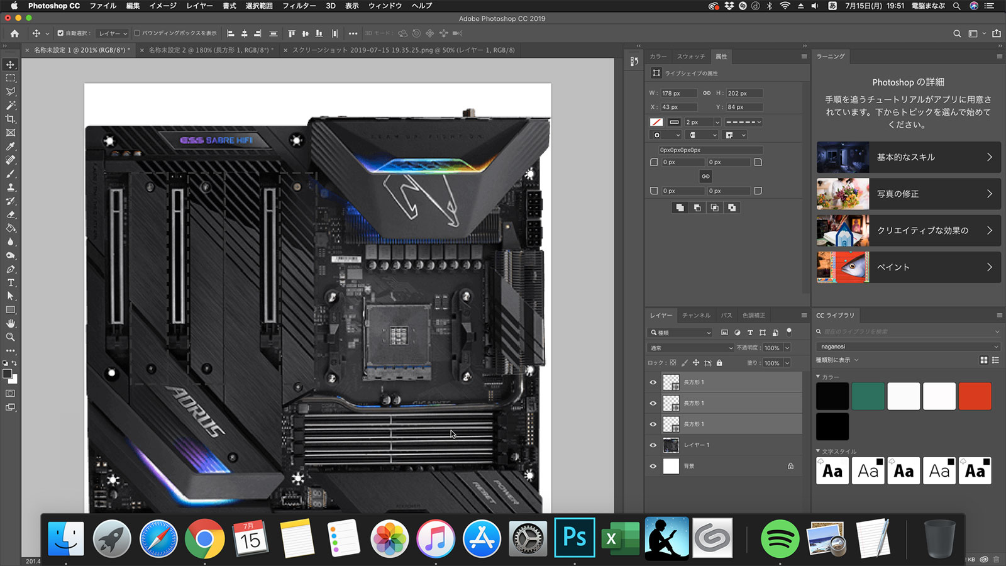This screenshot has height=566, width=1006.
Task: Open the レイヤー auto-select dropdown
Action: point(113,33)
